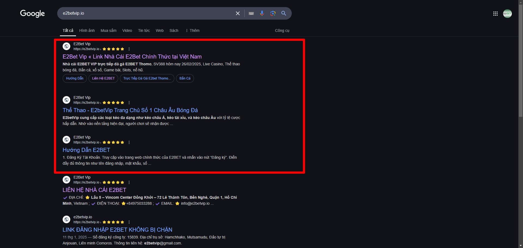
Task: Start voice search with the microphone icon
Action: coord(262,13)
